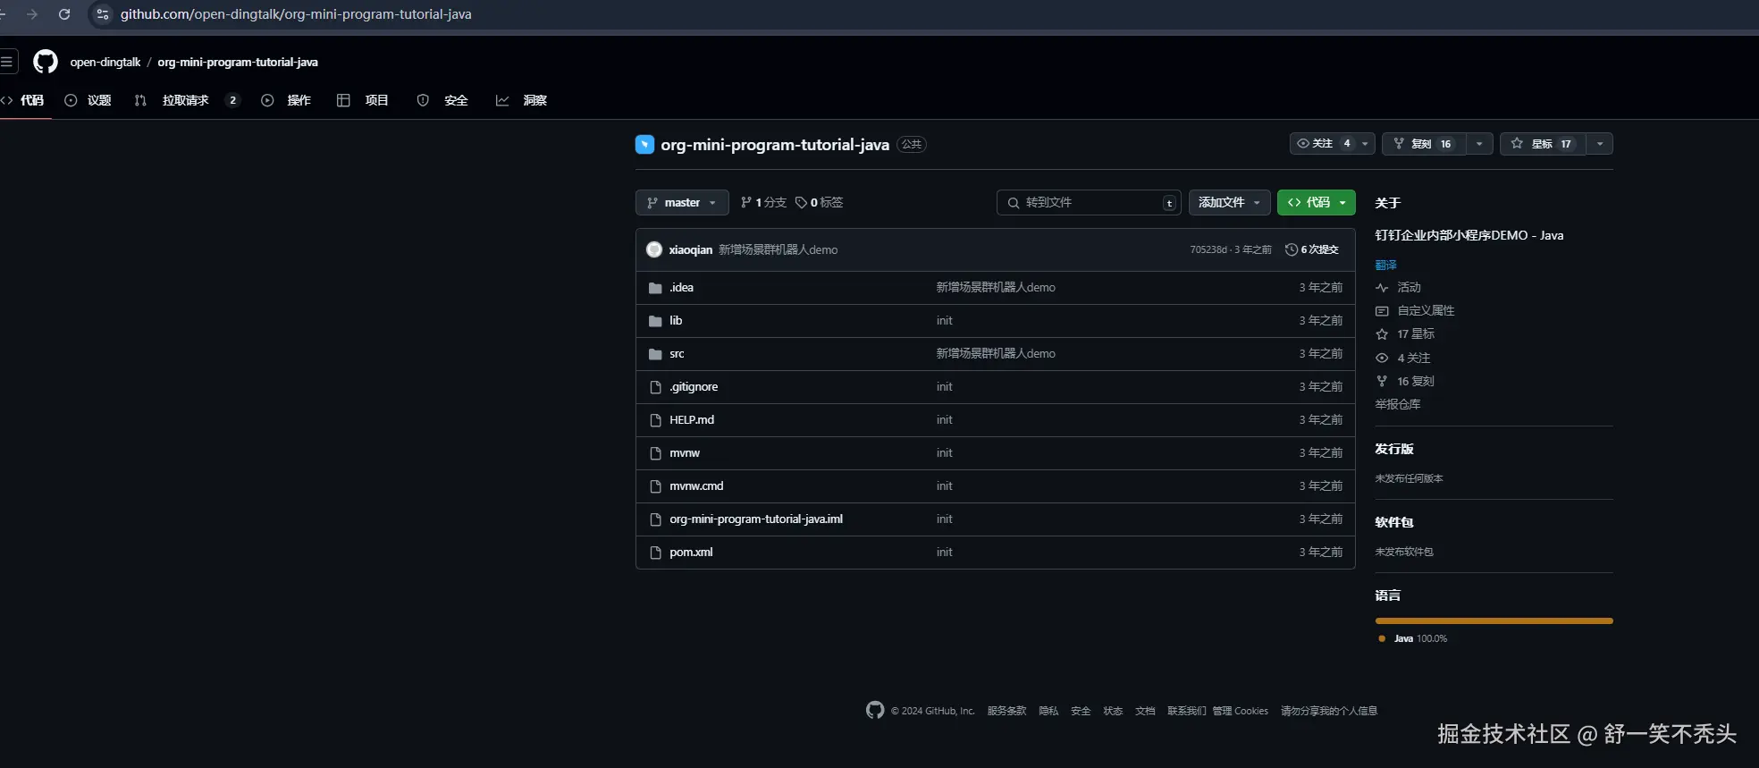Image resolution: width=1759 pixels, height=768 pixels.
Task: Open the 关注 watch dropdown button
Action: click(1332, 144)
